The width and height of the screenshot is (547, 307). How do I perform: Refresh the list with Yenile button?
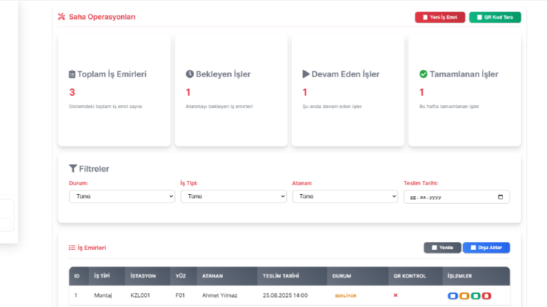(442, 248)
